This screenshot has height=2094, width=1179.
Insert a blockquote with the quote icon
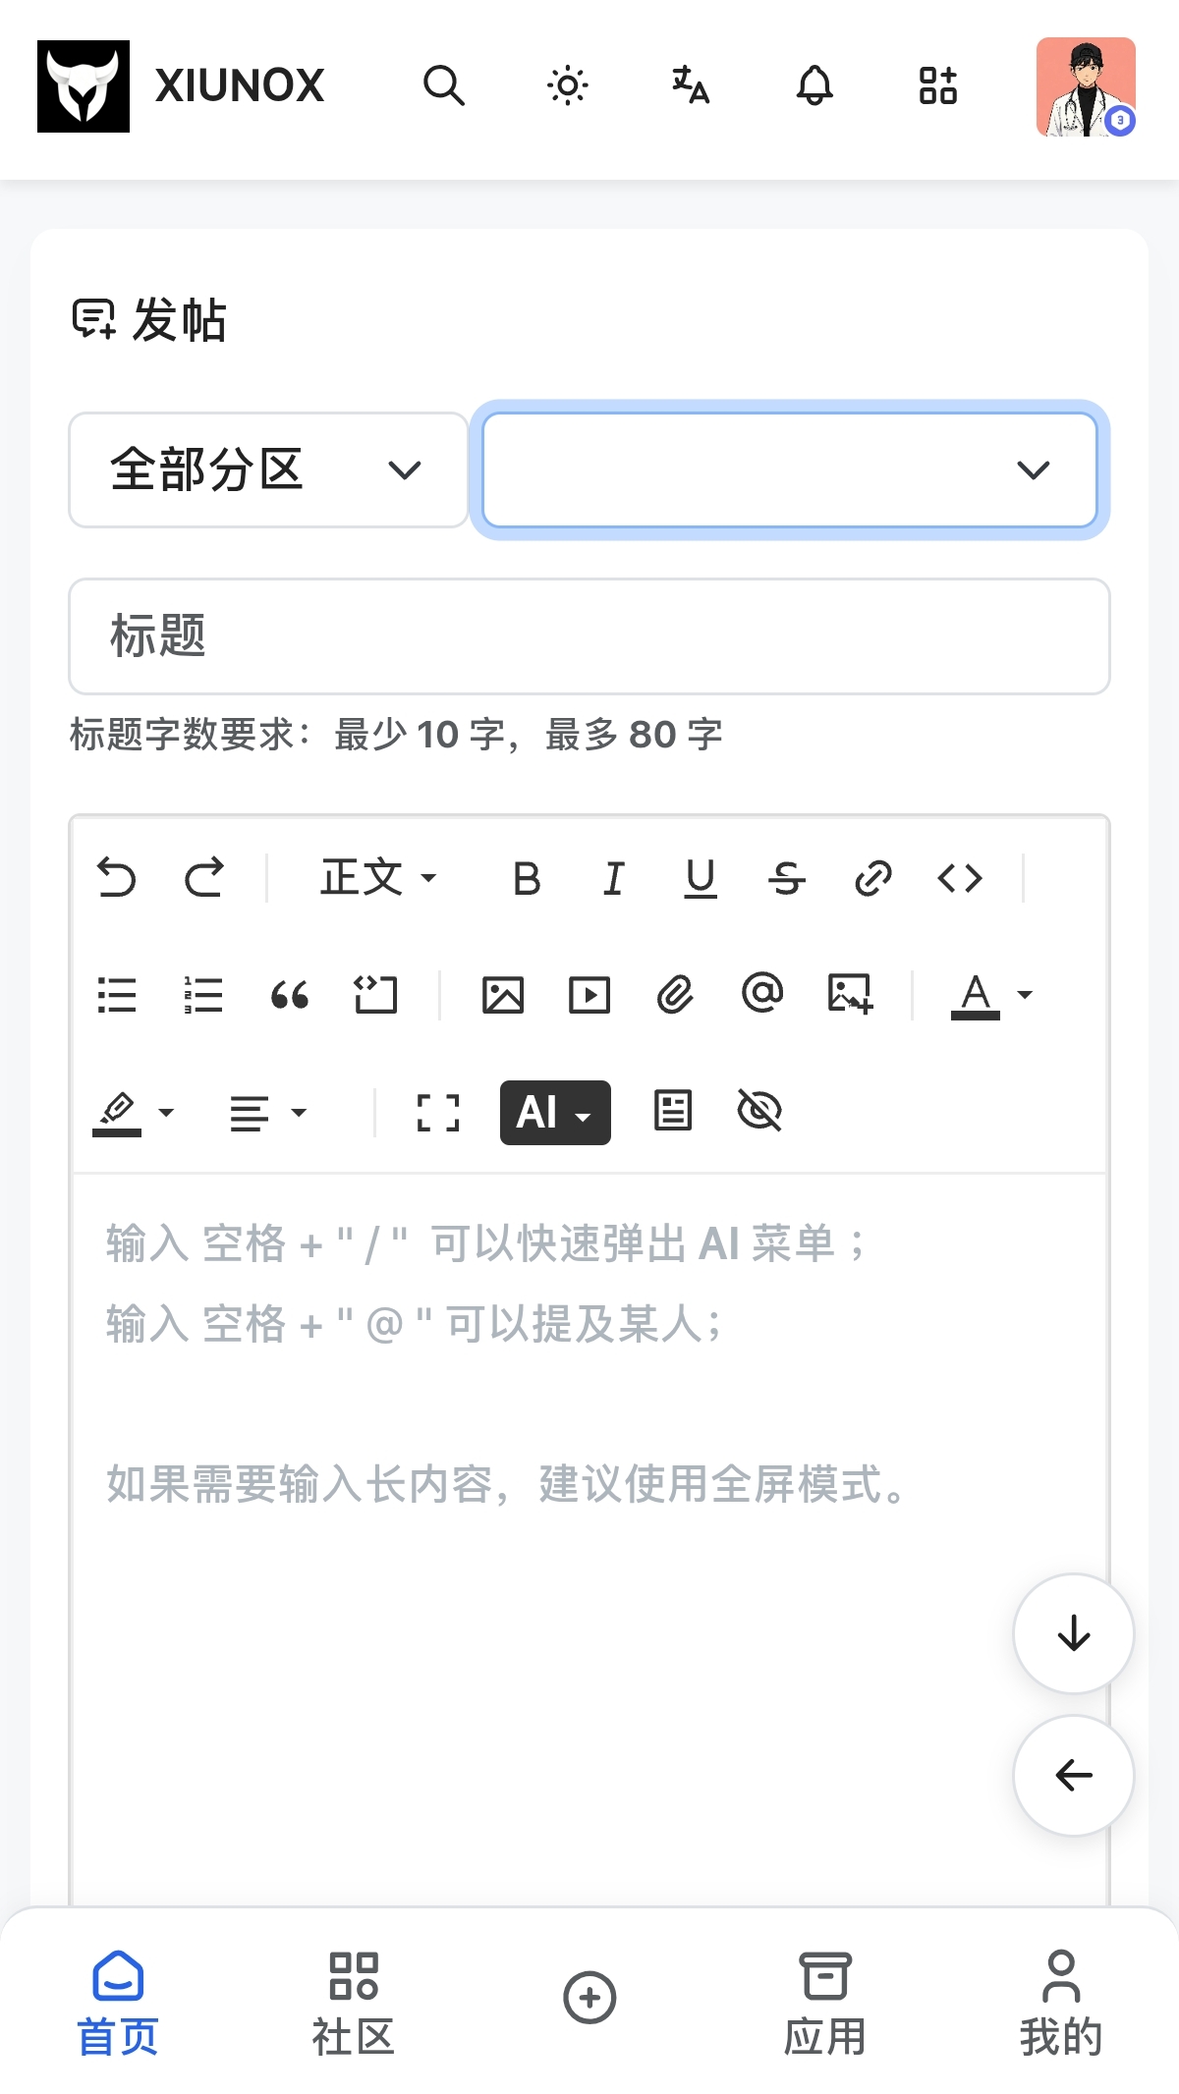290,995
